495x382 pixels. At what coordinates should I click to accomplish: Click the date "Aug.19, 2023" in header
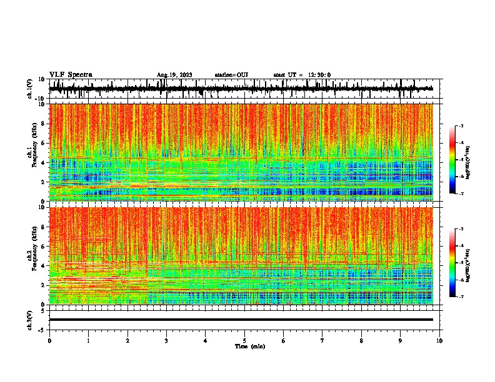tap(174, 75)
